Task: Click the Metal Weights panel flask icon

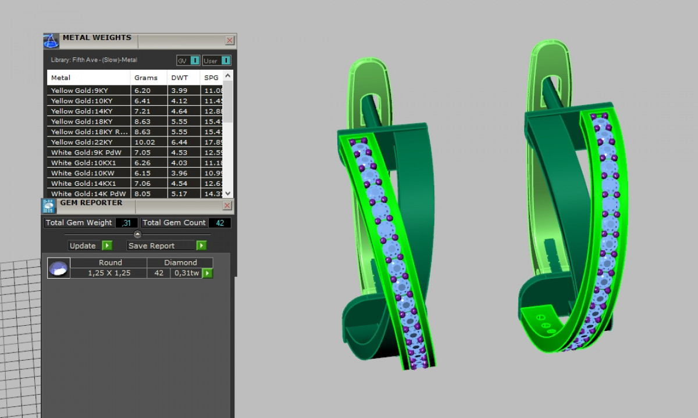Action: pyautogui.click(x=51, y=41)
